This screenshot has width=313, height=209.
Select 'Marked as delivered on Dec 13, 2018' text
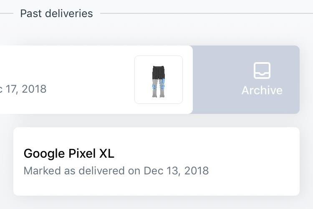point(116,171)
